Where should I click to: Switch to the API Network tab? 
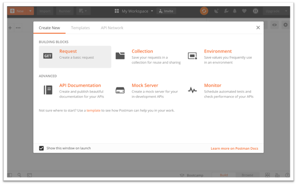click(112, 28)
